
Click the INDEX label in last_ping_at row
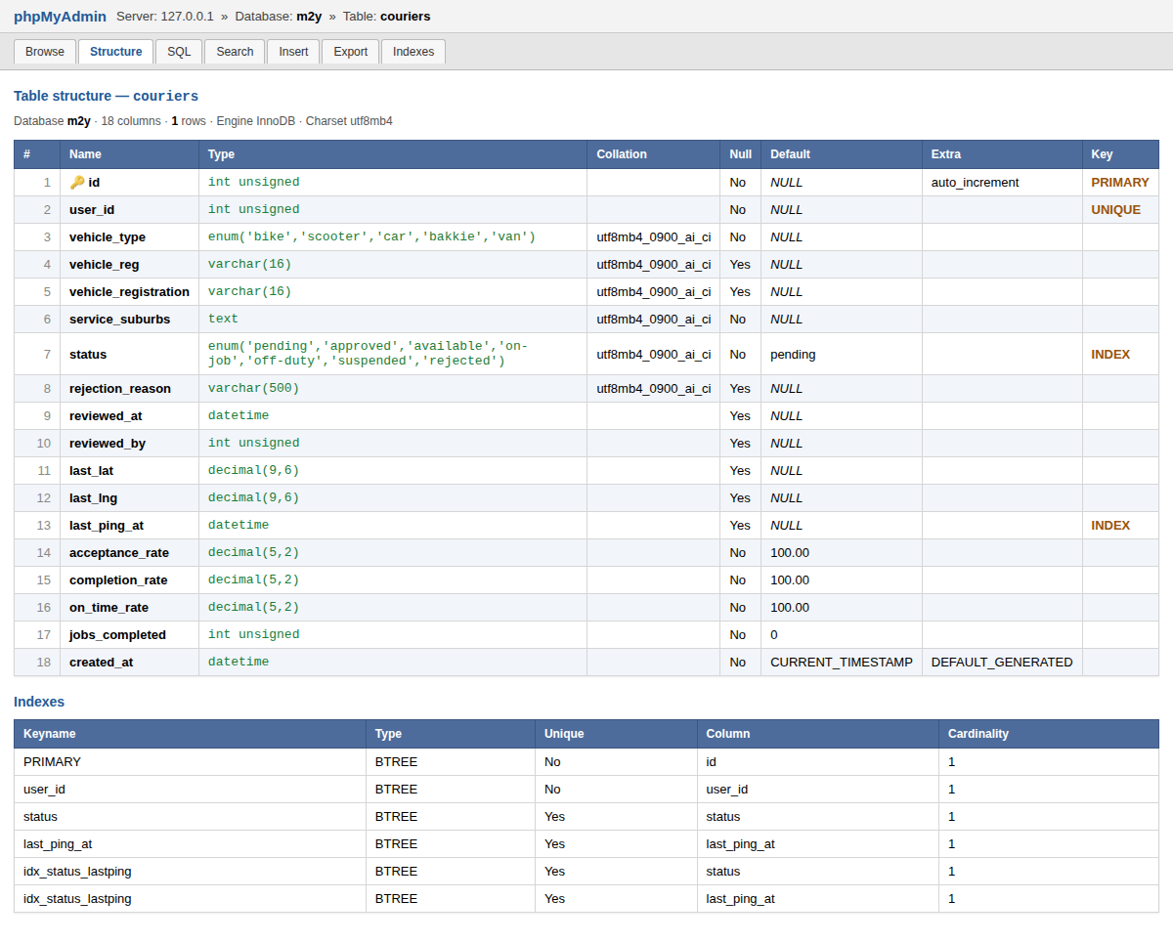pyautogui.click(x=1110, y=526)
